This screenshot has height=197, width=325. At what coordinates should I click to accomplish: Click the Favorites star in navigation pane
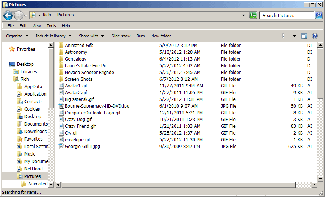click(12, 49)
